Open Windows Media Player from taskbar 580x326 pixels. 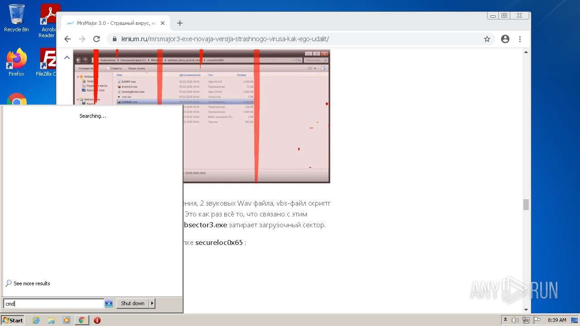[67, 320]
